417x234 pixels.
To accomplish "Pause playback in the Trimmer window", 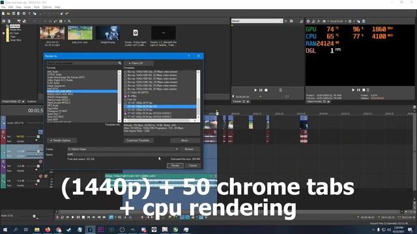I will tap(261, 90).
